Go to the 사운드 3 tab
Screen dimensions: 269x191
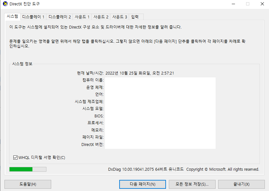pyautogui.click(x=120, y=17)
